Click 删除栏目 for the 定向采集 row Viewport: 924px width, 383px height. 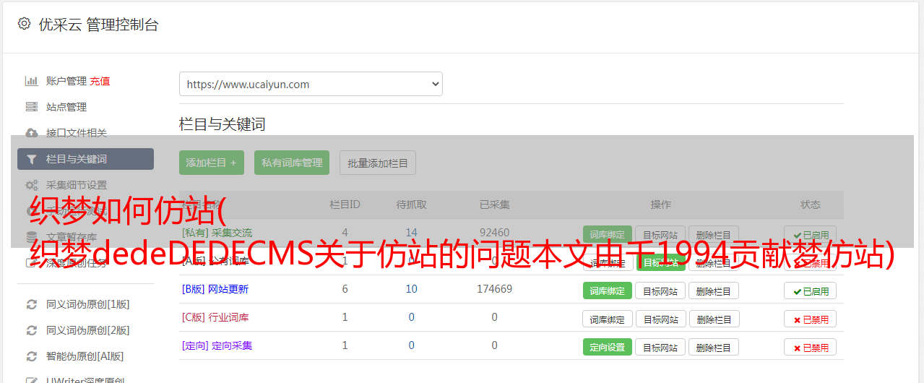point(713,347)
